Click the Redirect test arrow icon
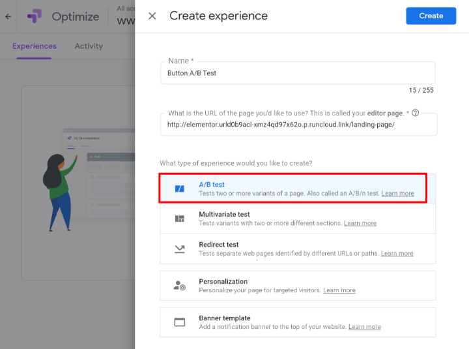This screenshot has height=349, width=469. [x=180, y=249]
